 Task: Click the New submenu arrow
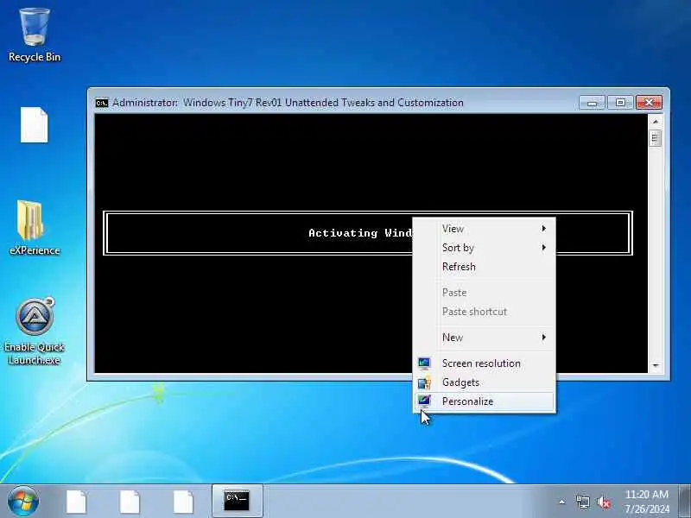(544, 337)
